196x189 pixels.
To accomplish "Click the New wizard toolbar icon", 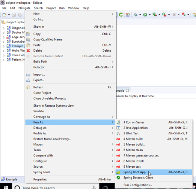I will [5, 15].
